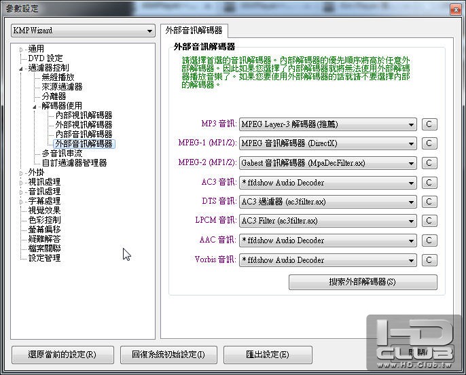
Task: Click the C button beside DTS 音訊
Action: [x=429, y=202]
